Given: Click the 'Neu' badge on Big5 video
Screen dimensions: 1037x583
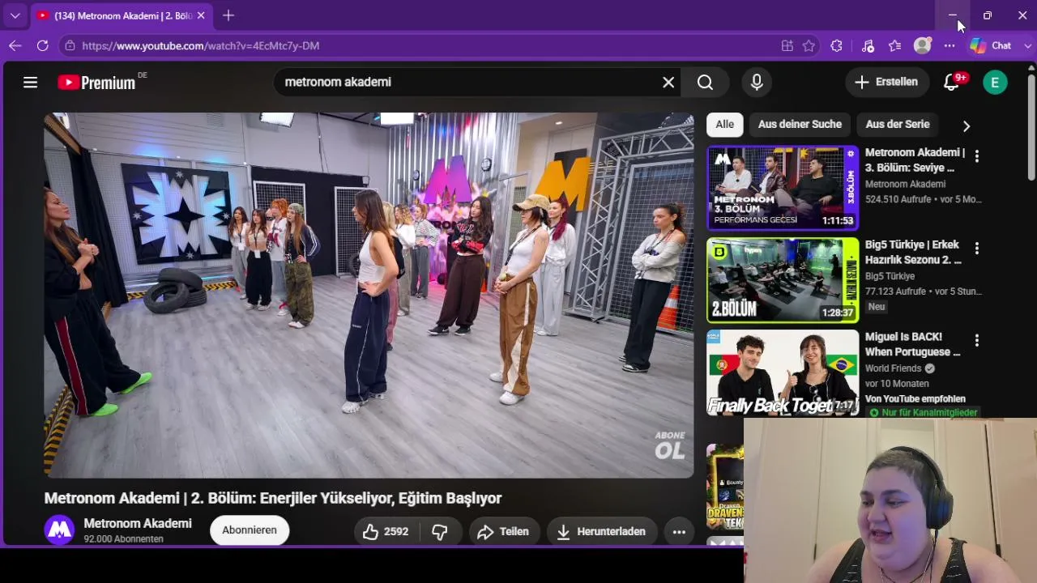Looking at the screenshot, I should point(877,307).
